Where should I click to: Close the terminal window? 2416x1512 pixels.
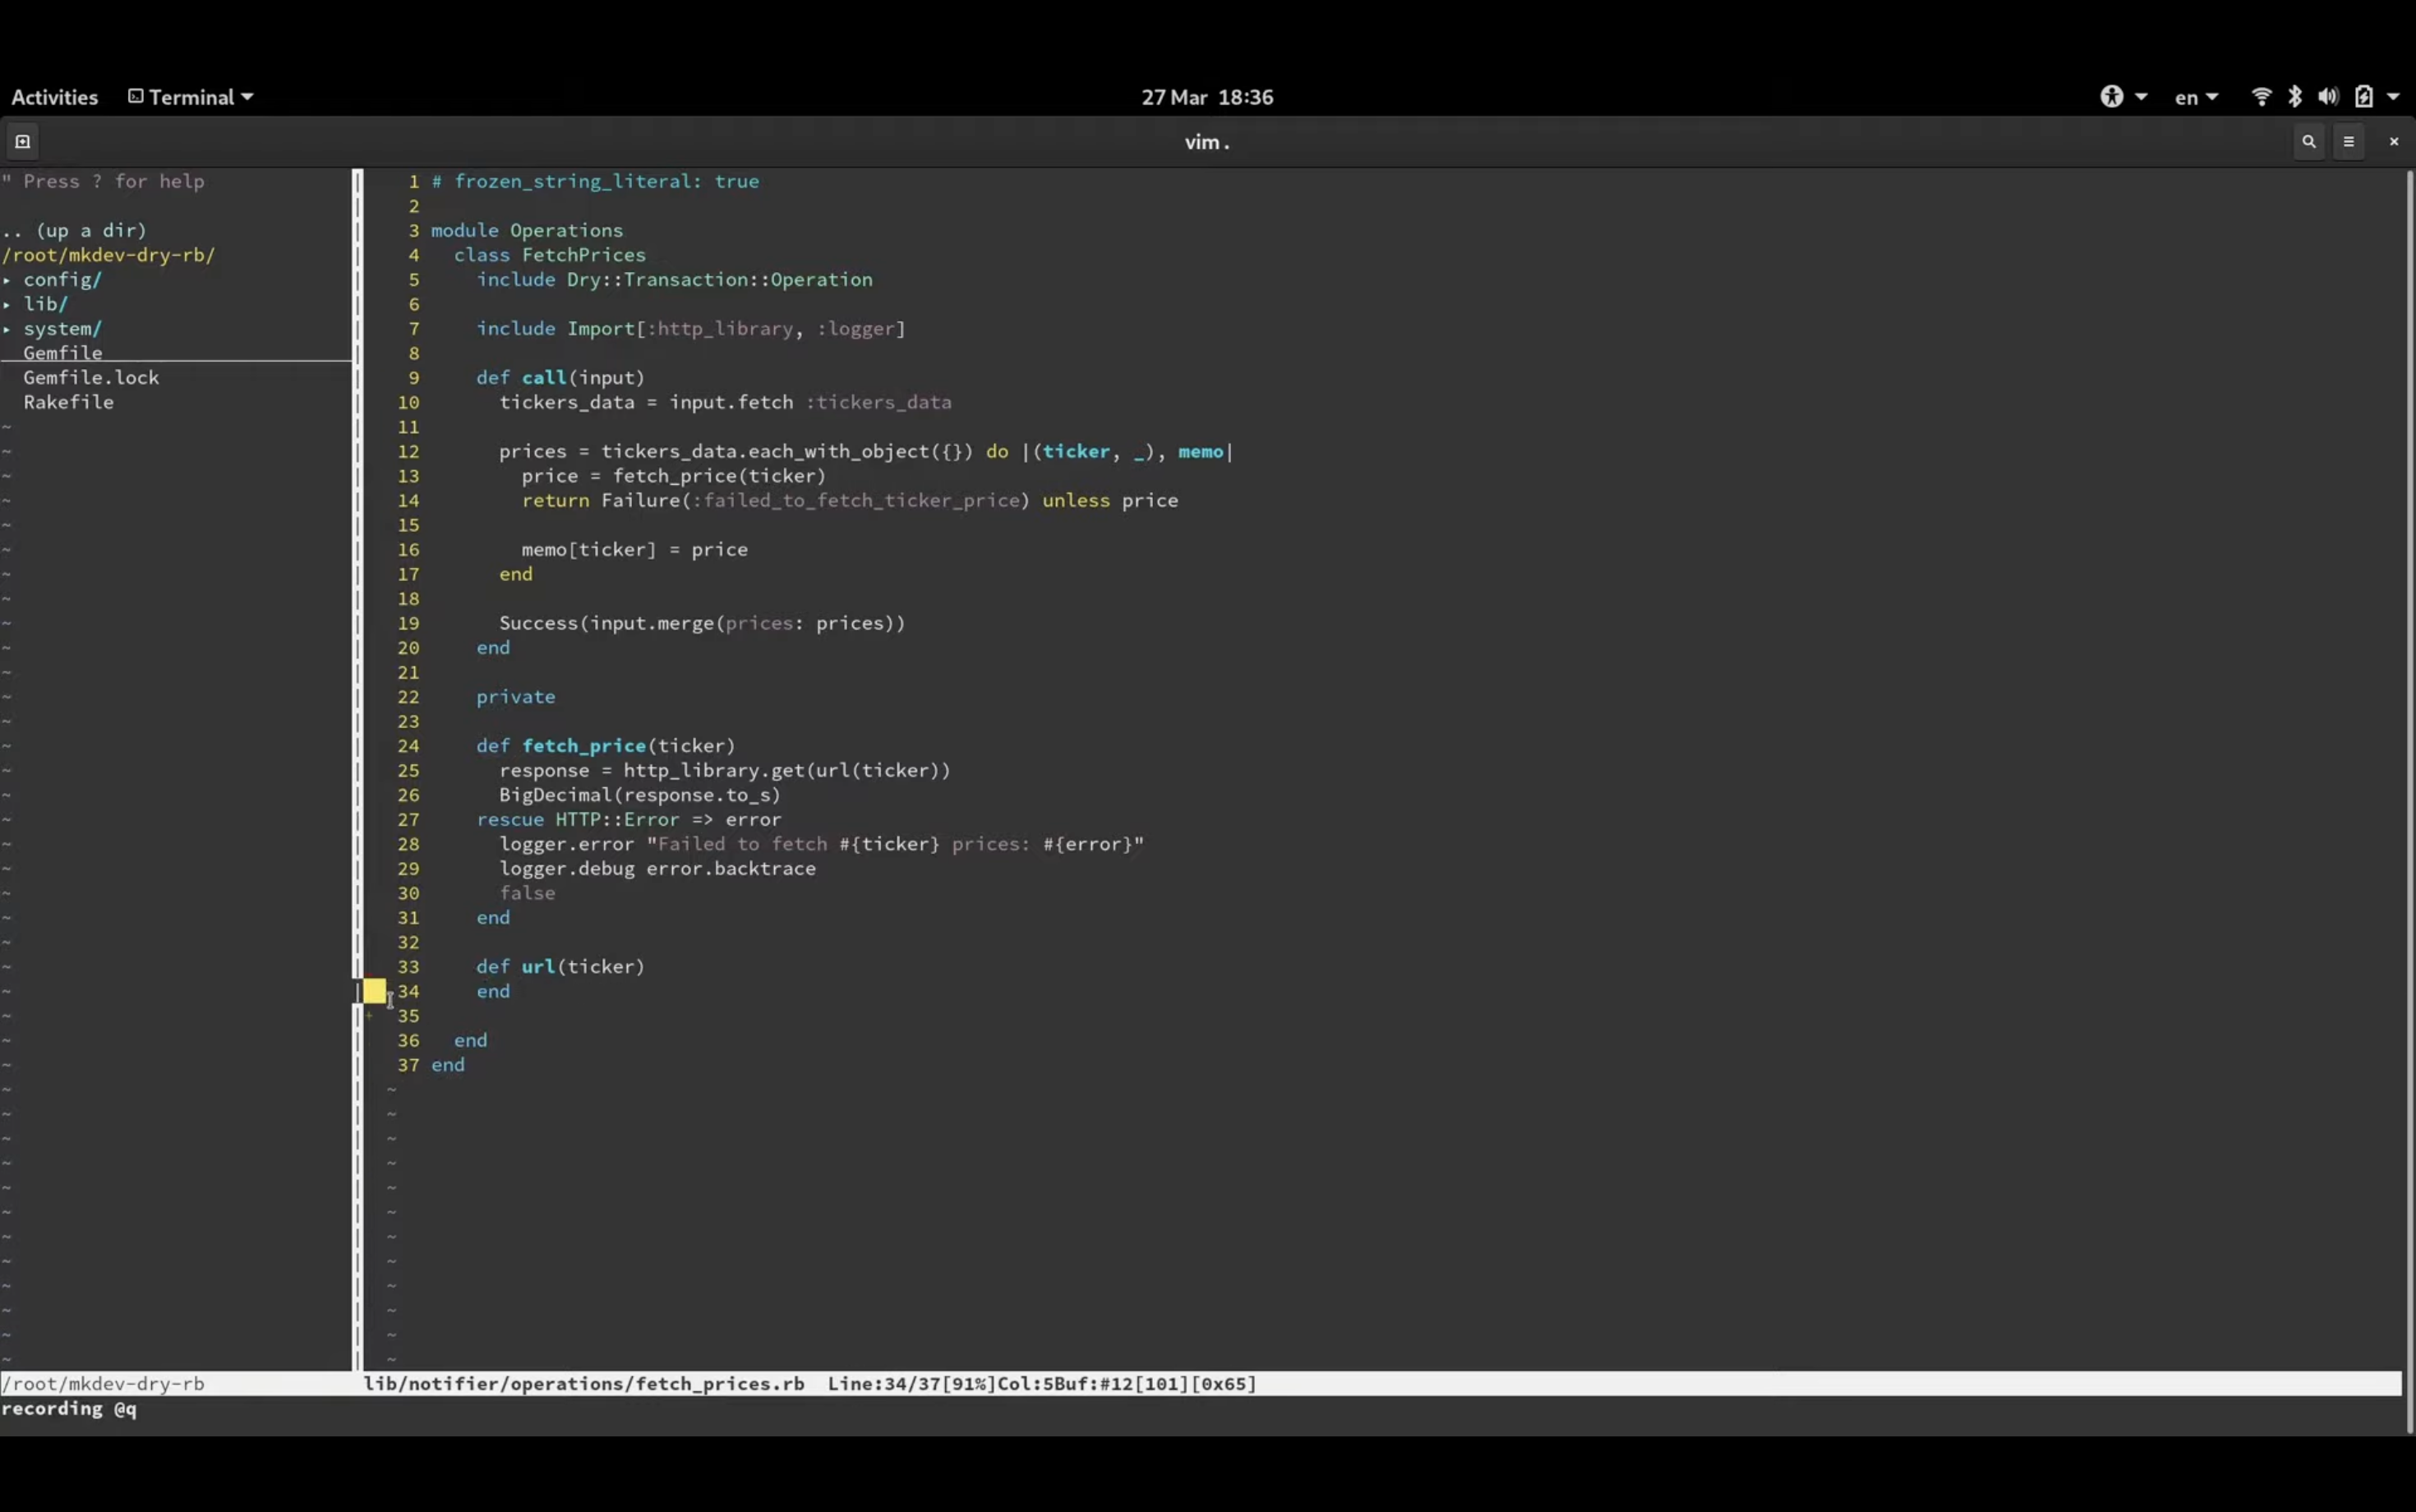pyautogui.click(x=2394, y=141)
